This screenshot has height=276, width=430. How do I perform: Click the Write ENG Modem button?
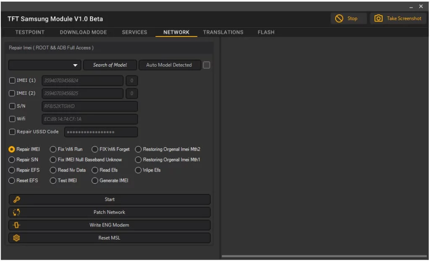pos(110,225)
